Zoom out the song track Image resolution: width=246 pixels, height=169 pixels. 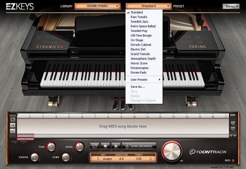click(x=232, y=129)
